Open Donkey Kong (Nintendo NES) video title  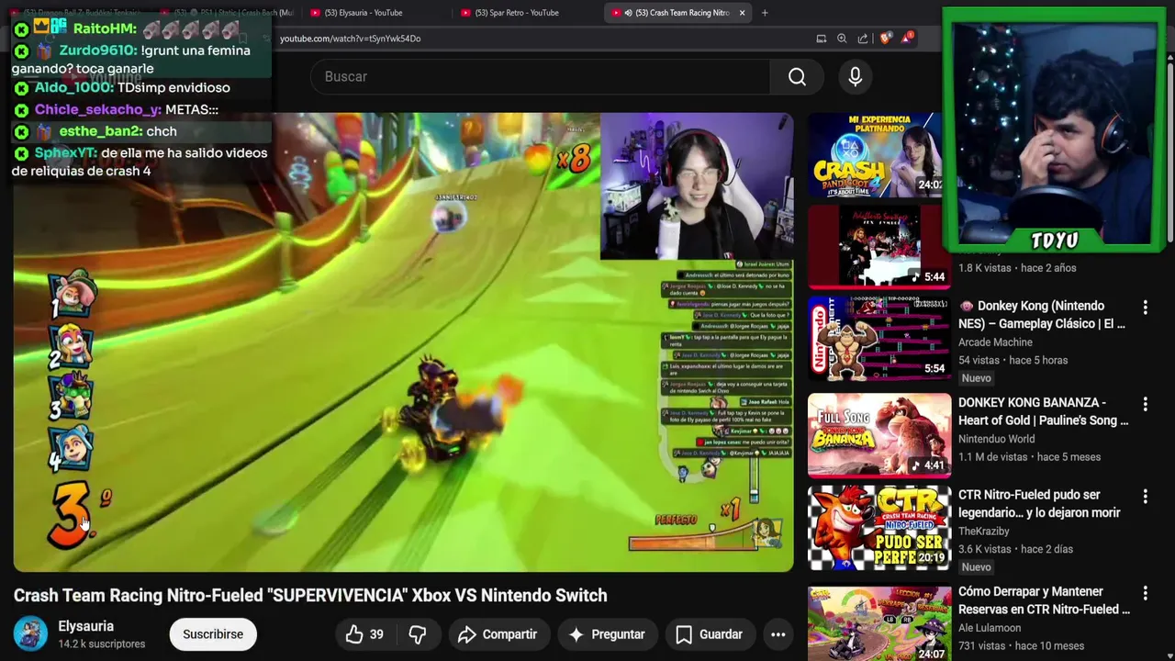coord(1042,315)
